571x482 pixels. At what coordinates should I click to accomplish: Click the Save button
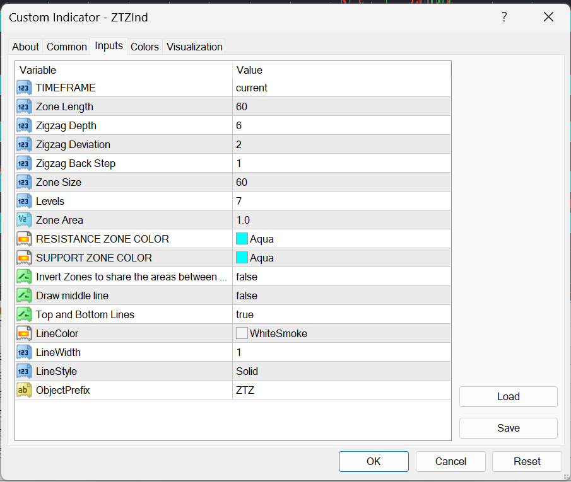pyautogui.click(x=509, y=428)
